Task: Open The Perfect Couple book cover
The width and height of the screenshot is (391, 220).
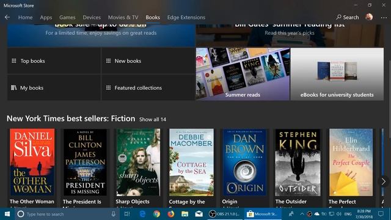Action: point(351,162)
